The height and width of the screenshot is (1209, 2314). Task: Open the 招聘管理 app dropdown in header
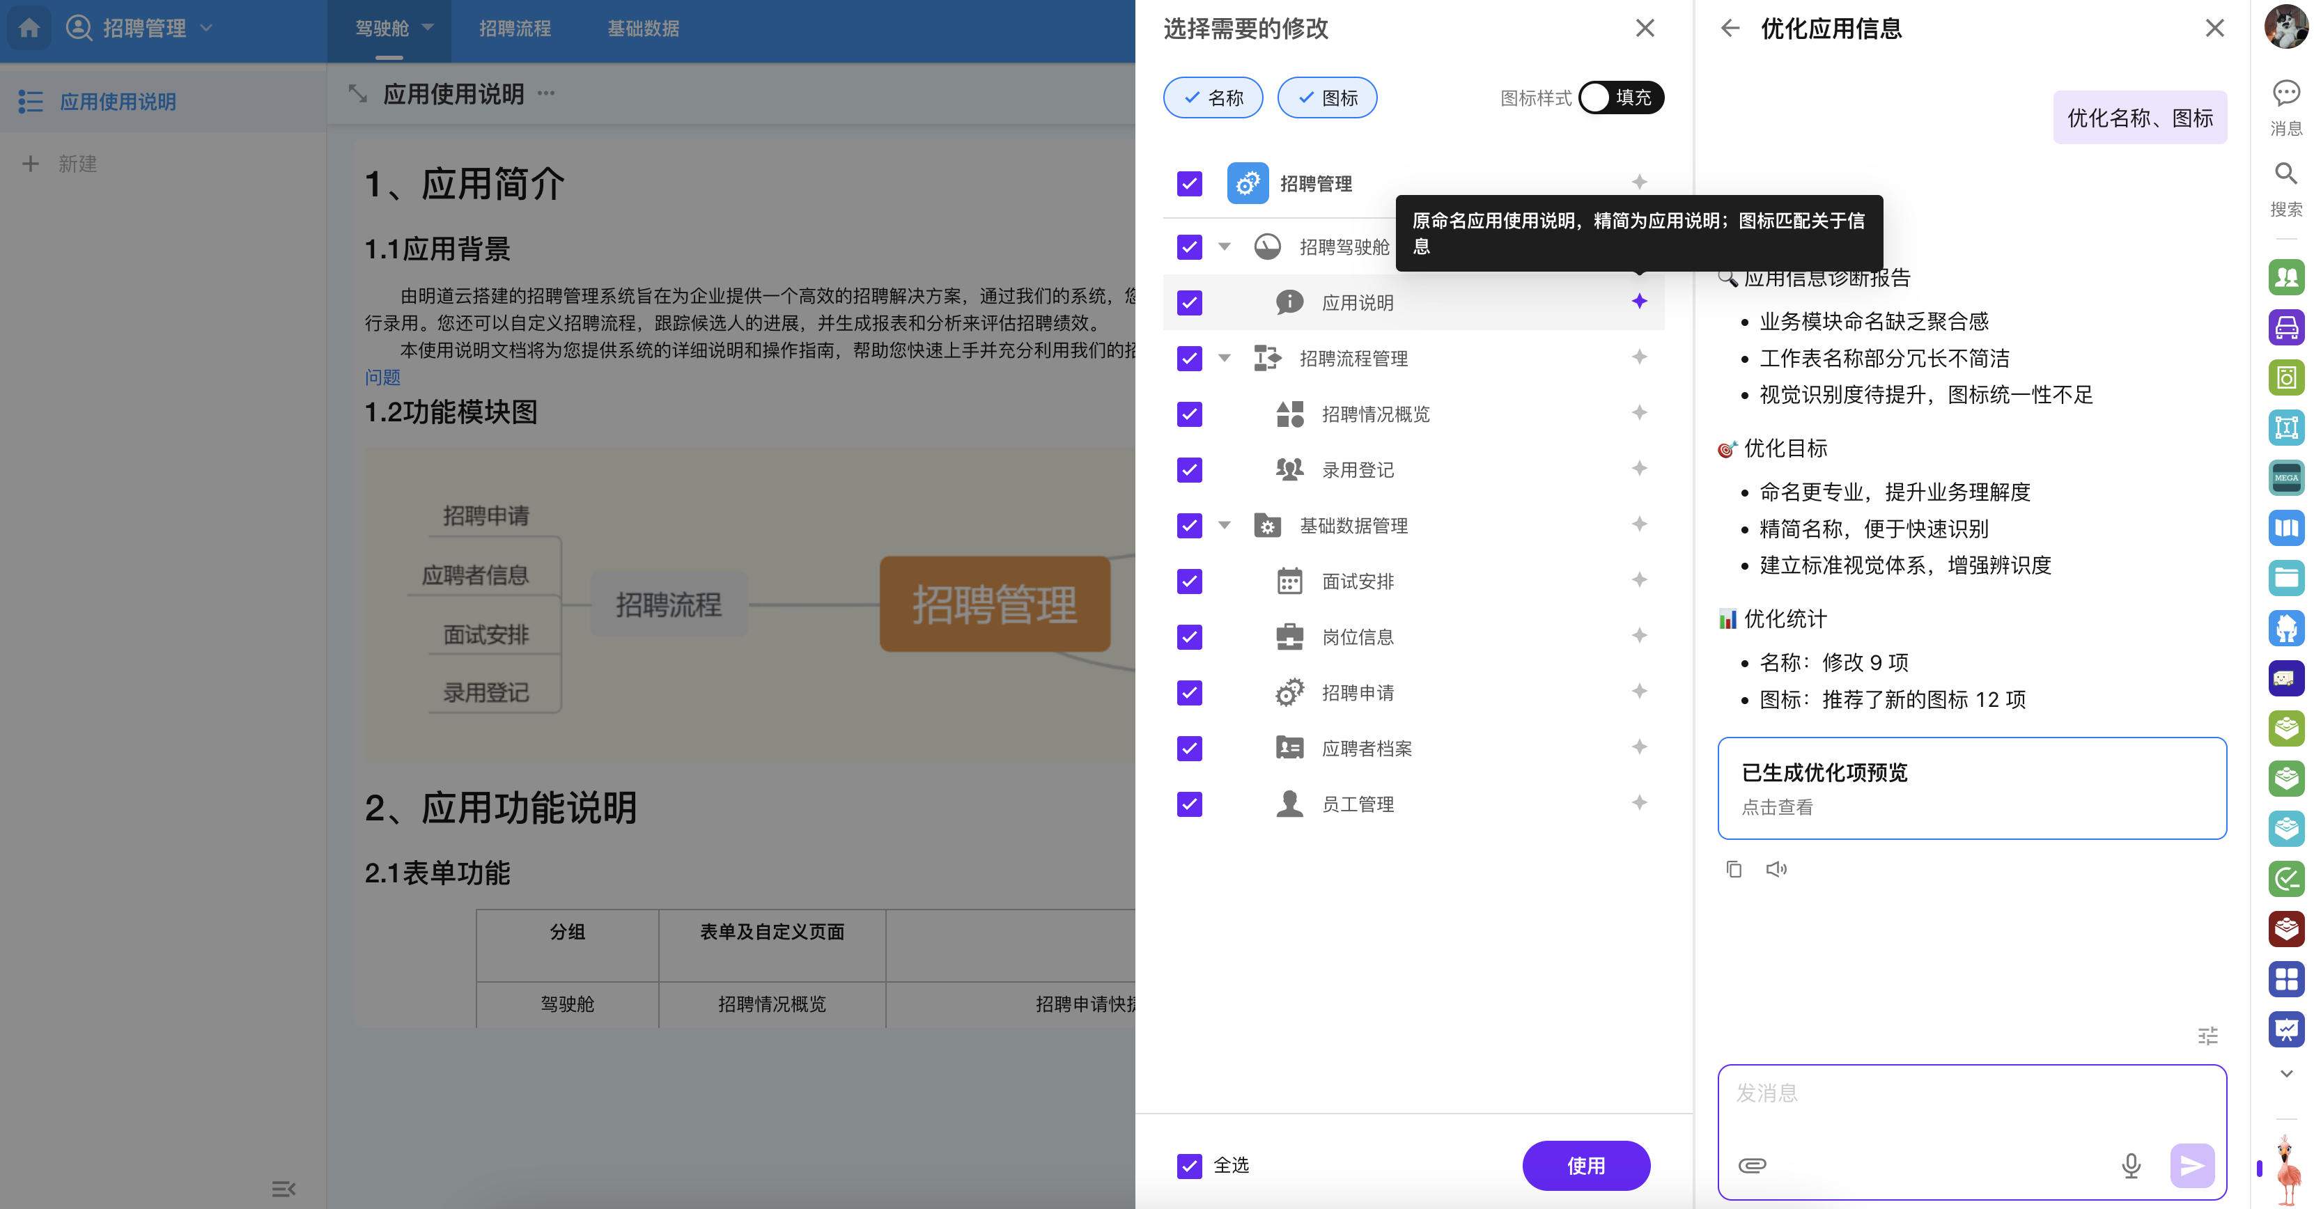(205, 29)
